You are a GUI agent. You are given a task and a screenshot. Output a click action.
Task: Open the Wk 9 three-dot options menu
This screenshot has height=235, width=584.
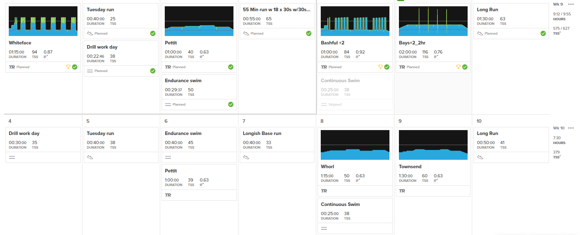[x=571, y=4]
